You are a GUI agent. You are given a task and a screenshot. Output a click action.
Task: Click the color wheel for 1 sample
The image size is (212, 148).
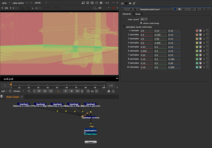(x=200, y=31)
